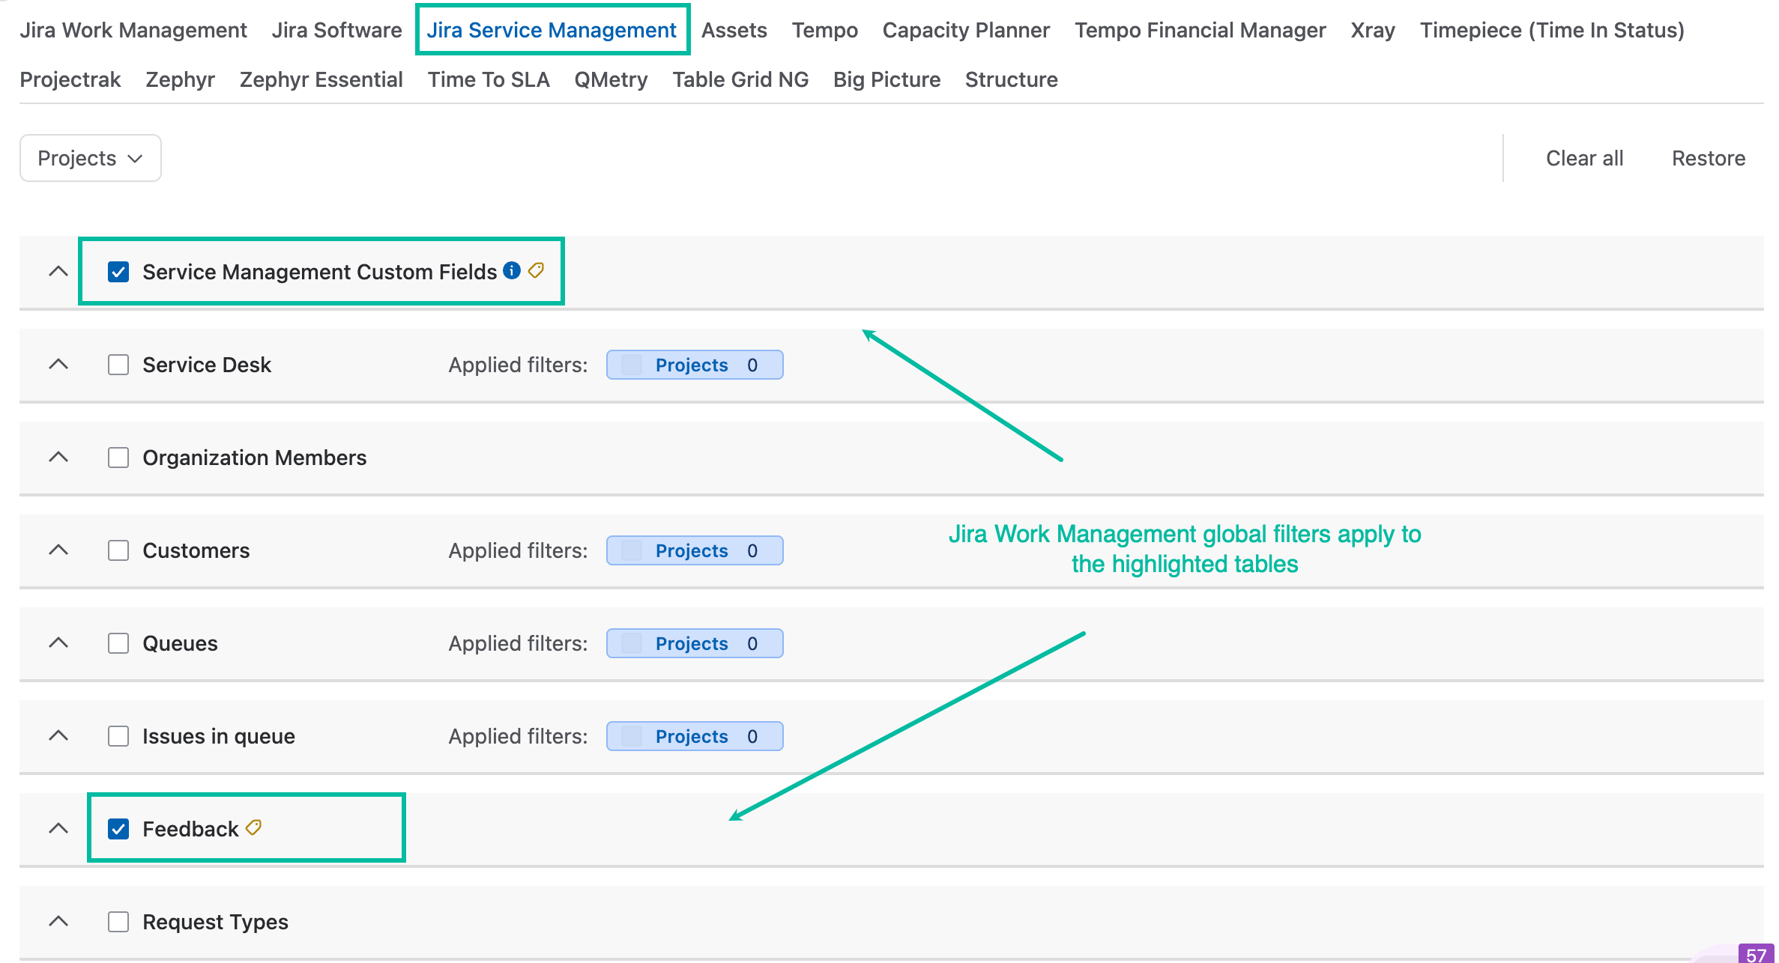Open the Table Grid NG tab

pyautogui.click(x=740, y=79)
